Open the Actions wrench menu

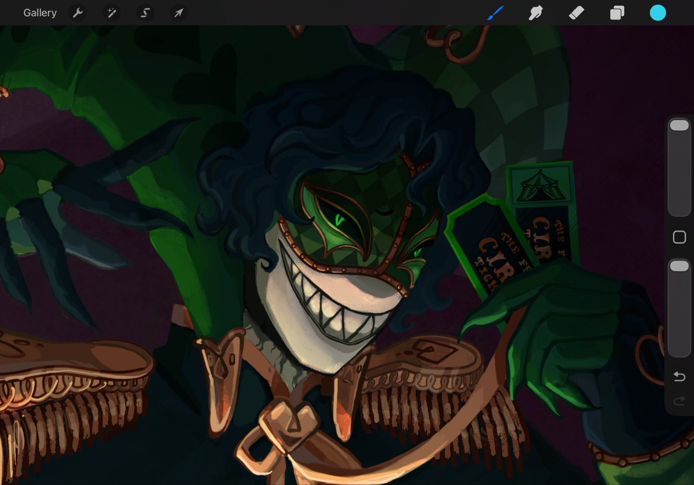(78, 13)
